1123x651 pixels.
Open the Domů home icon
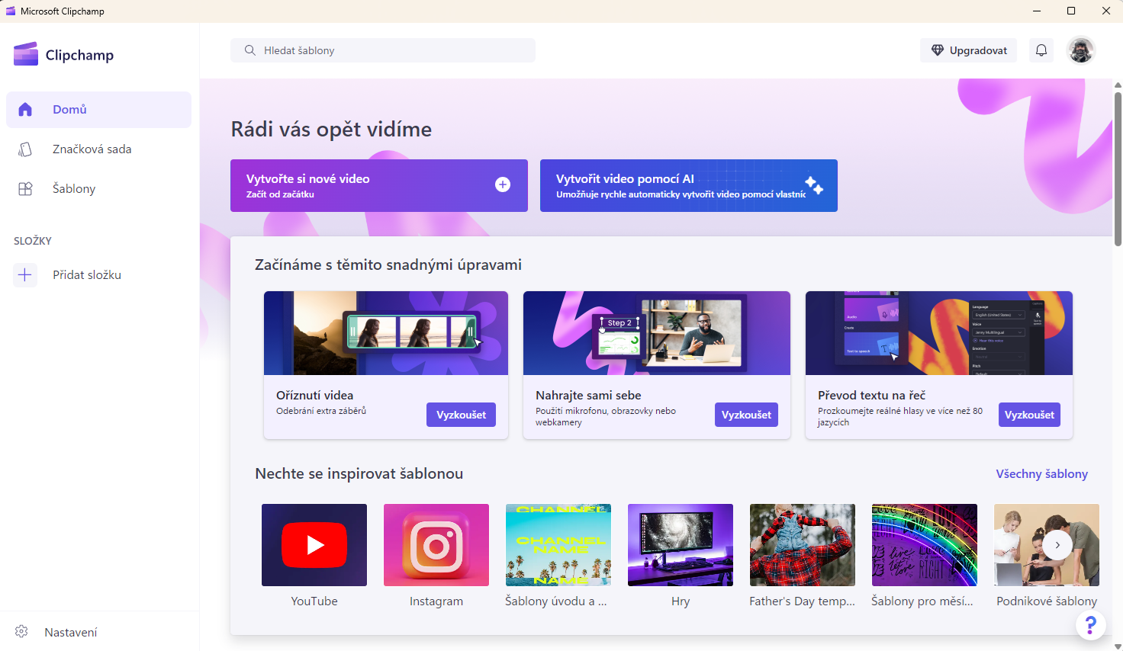(25, 110)
